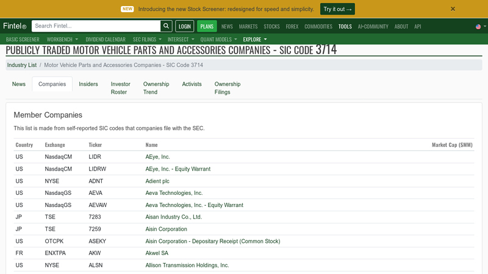Expand the WORKBENCH dropdown
The width and height of the screenshot is (488, 274).
(x=62, y=40)
